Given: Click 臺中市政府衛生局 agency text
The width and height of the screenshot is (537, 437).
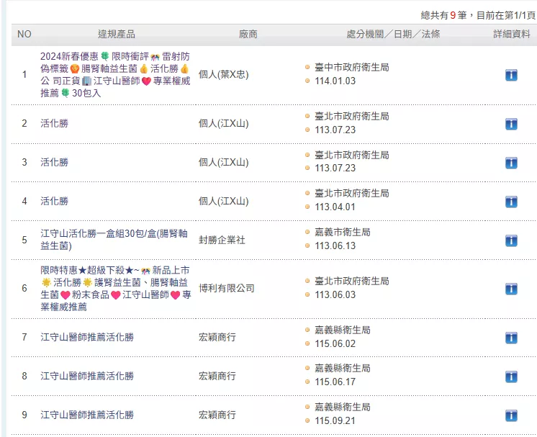Looking at the screenshot, I should pyautogui.click(x=352, y=68).
